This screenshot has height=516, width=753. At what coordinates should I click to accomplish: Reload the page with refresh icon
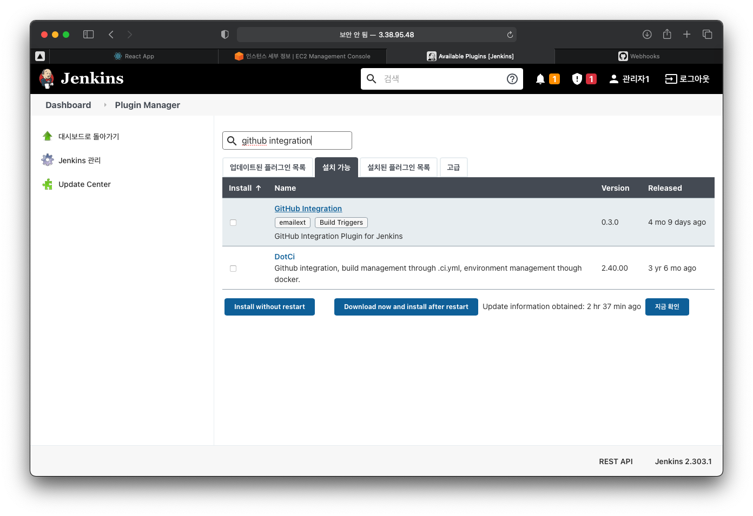click(x=510, y=35)
